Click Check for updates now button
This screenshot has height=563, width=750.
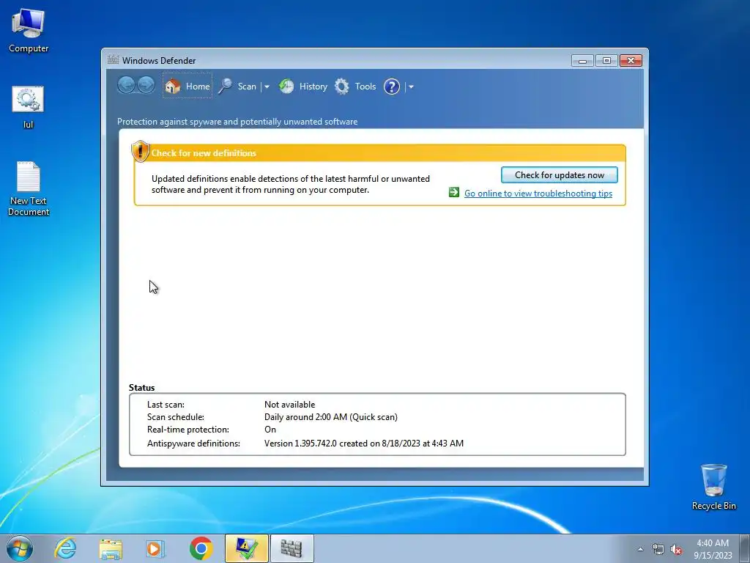click(559, 174)
